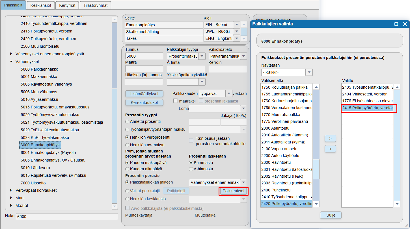Image resolution: width=410 pixels, height=229 pixels.
Task: Move selected pay type to Valittu list
Action: [330, 138]
